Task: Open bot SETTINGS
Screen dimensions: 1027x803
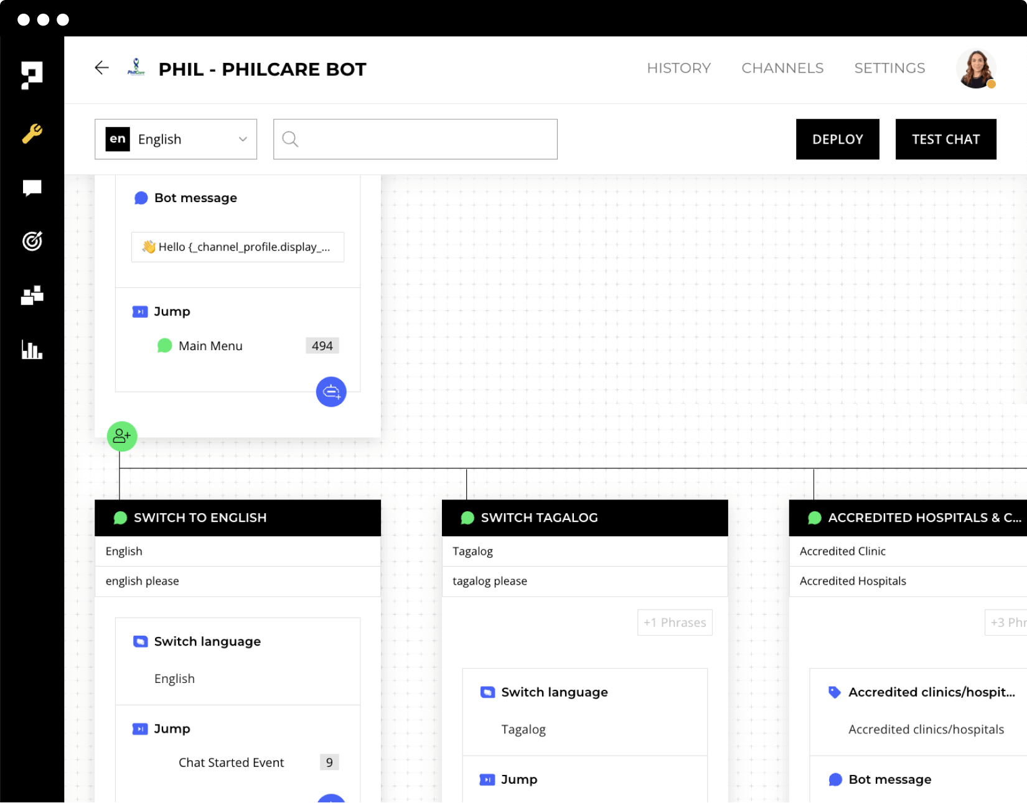Action: (889, 68)
